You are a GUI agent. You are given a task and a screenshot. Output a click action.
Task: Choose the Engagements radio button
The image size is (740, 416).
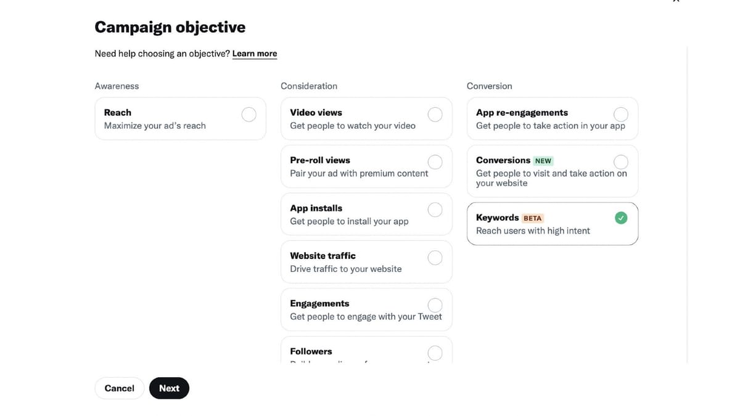(435, 305)
